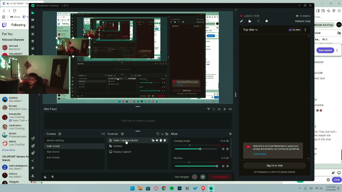Screen dimensions: 342x192
Task: Open the Layout Editor icon in sidebar
Action: click(x=33, y=20)
